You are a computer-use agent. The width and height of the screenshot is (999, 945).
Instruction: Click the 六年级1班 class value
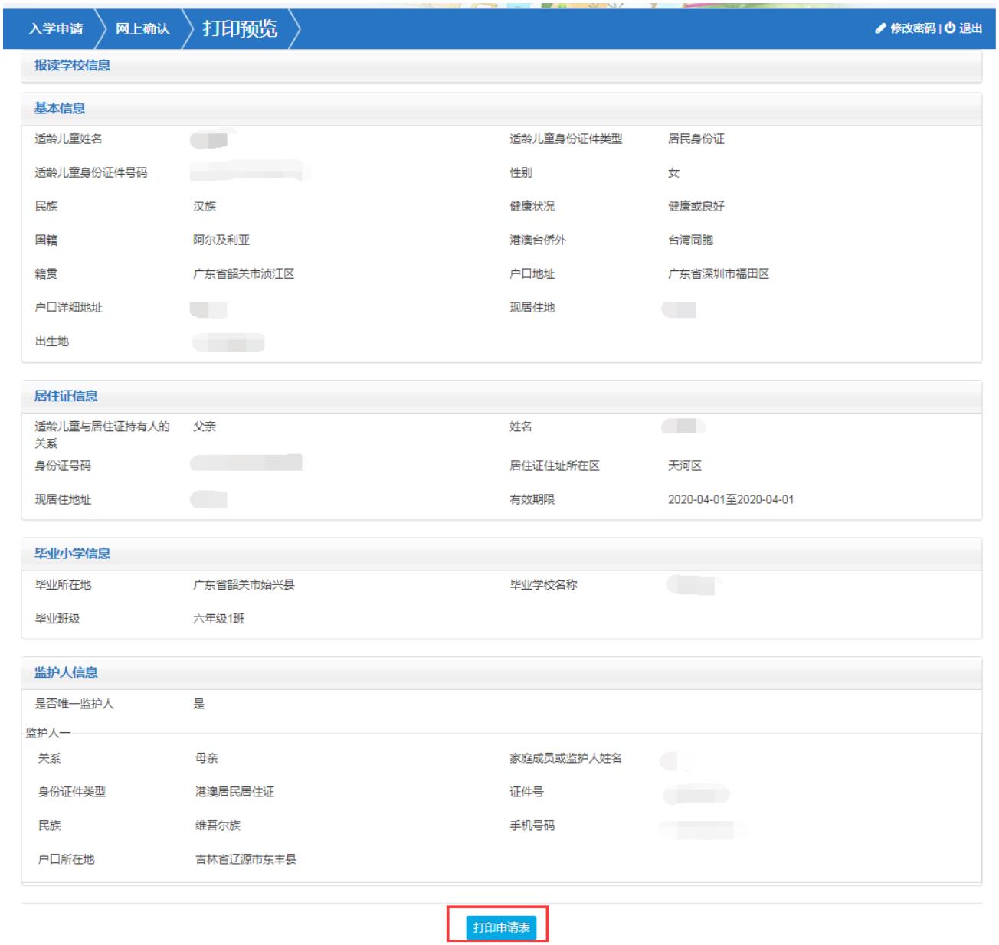pos(219,619)
